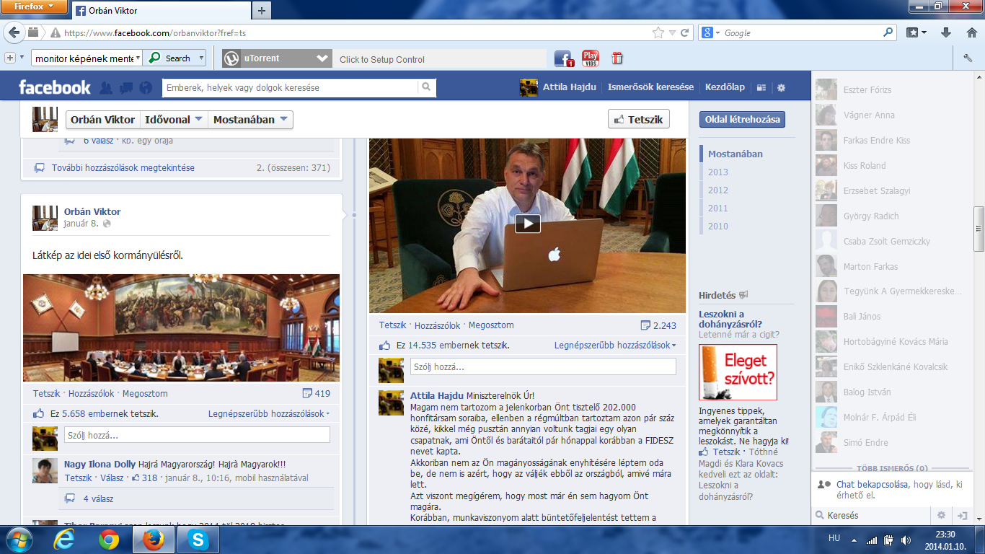
Task: Click the toolbar Search button
Action: (169, 58)
